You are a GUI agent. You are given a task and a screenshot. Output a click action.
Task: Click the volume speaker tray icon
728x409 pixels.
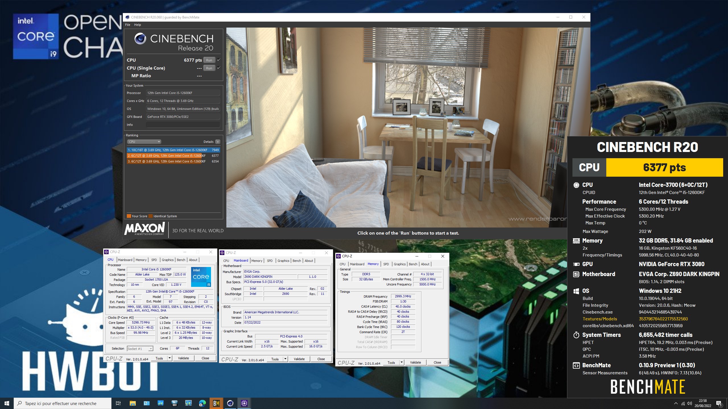tap(690, 403)
